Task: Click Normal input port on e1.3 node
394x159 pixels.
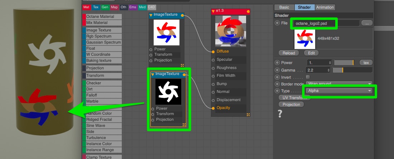Action: [x=213, y=92]
